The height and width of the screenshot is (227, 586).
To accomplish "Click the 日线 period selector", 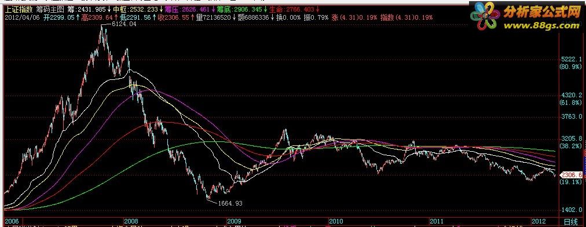I will point(570,222).
